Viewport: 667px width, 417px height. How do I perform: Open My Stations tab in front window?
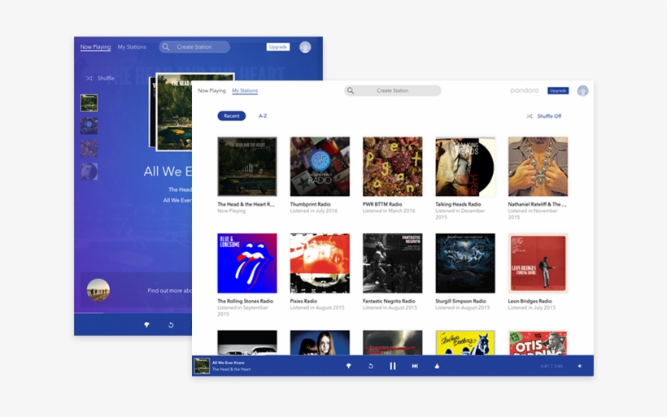pyautogui.click(x=245, y=90)
